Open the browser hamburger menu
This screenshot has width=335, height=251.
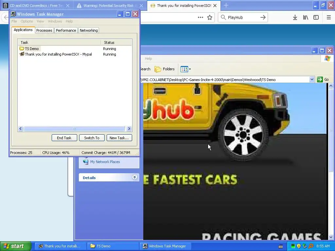pyautogui.click(x=329, y=18)
